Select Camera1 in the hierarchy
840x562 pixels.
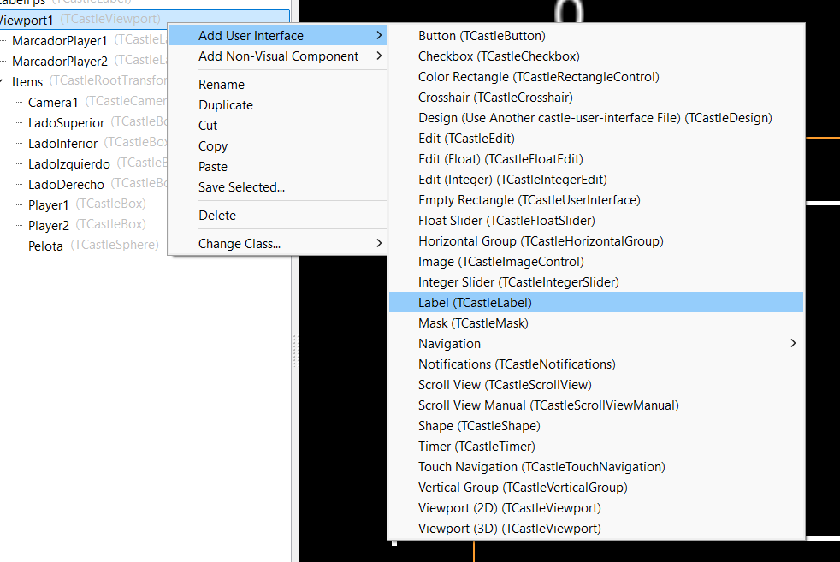click(x=53, y=103)
